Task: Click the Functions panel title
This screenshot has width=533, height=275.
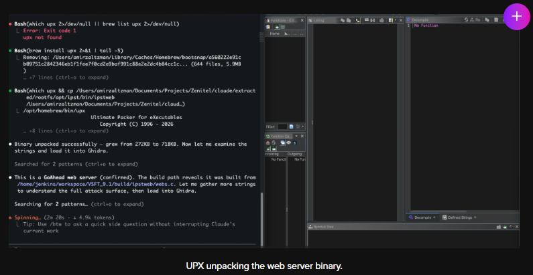Action: (x=283, y=20)
